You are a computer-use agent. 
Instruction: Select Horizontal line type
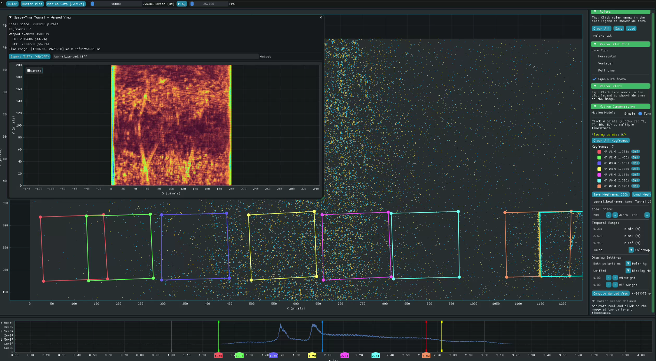coord(607,56)
